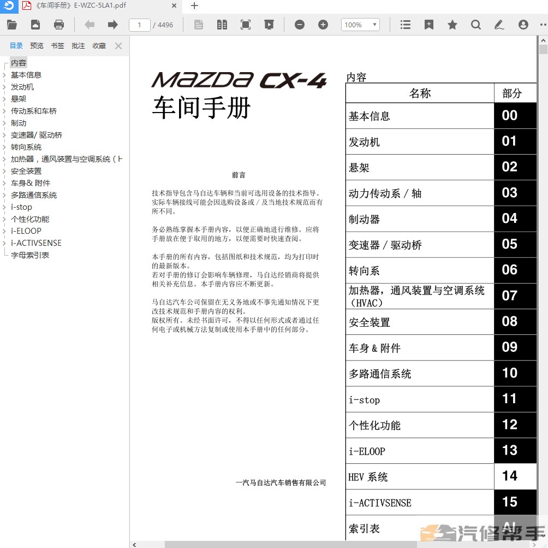Select i-ACTIVSENSE outline entry

(x=36, y=243)
